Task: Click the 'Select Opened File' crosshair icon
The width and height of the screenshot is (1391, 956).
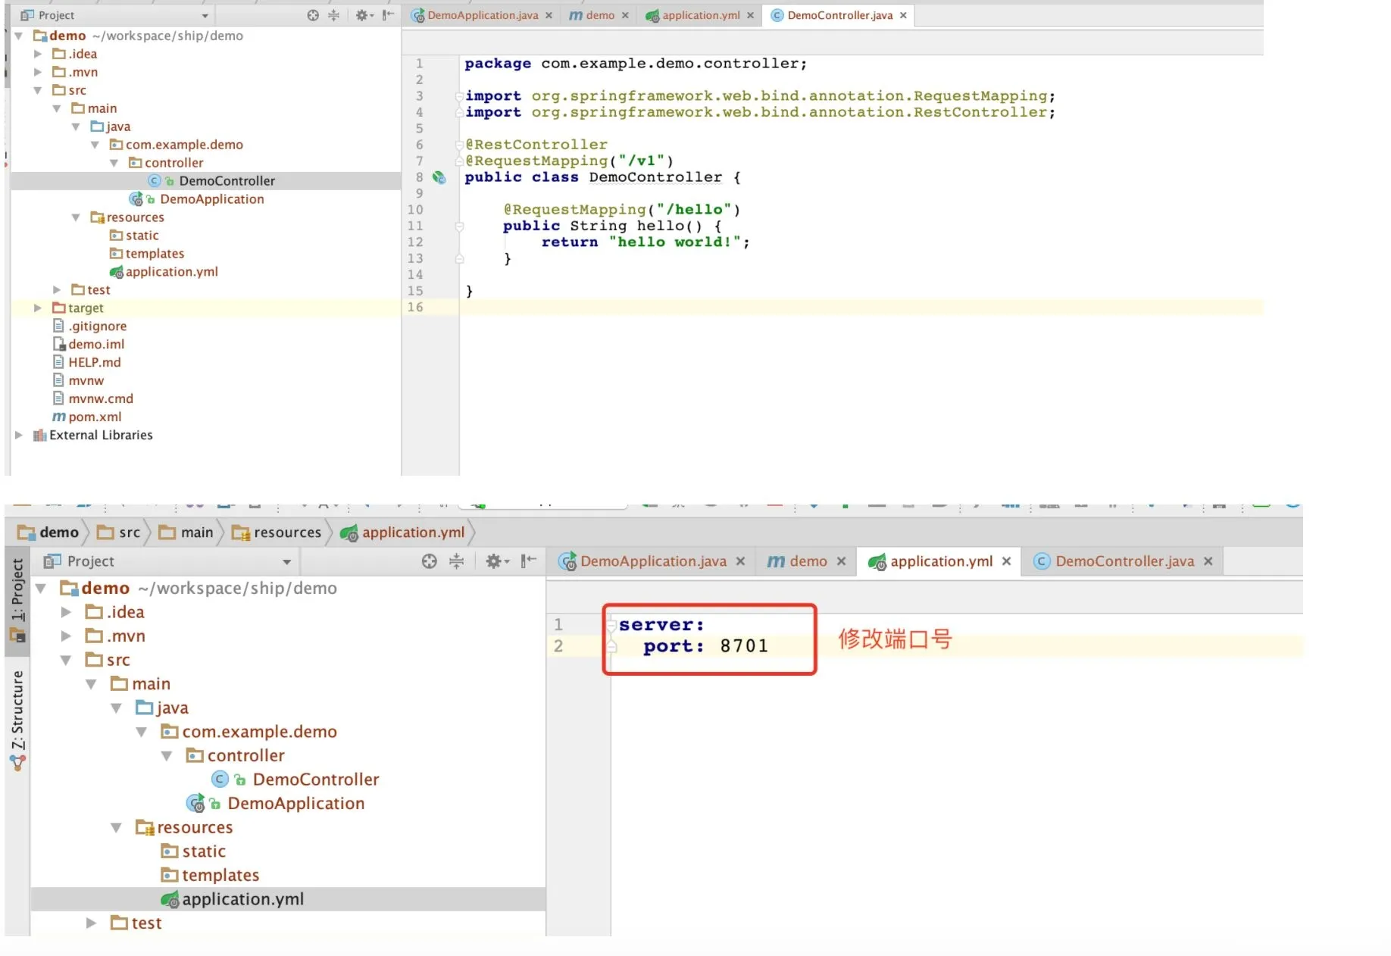Action: (x=313, y=14)
